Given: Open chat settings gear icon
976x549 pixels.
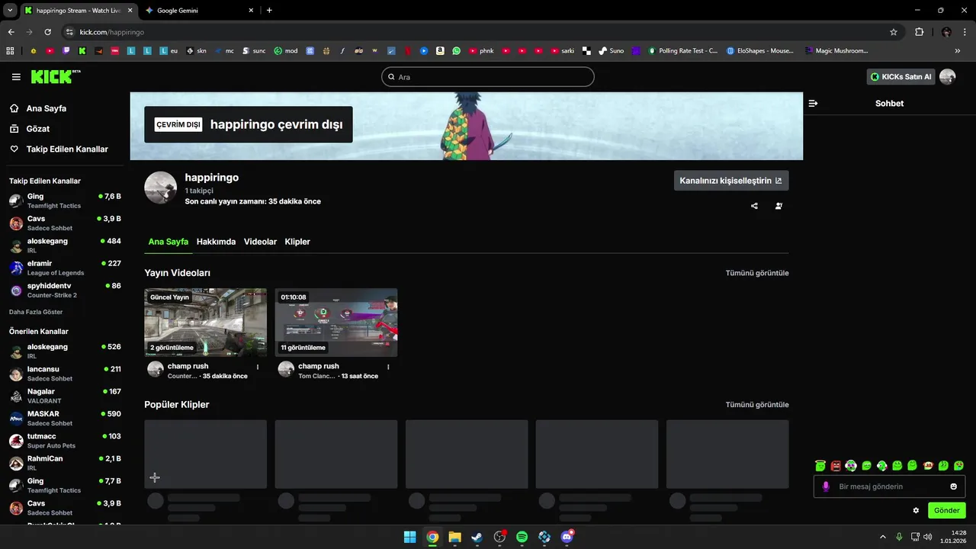Looking at the screenshot, I should (916, 510).
